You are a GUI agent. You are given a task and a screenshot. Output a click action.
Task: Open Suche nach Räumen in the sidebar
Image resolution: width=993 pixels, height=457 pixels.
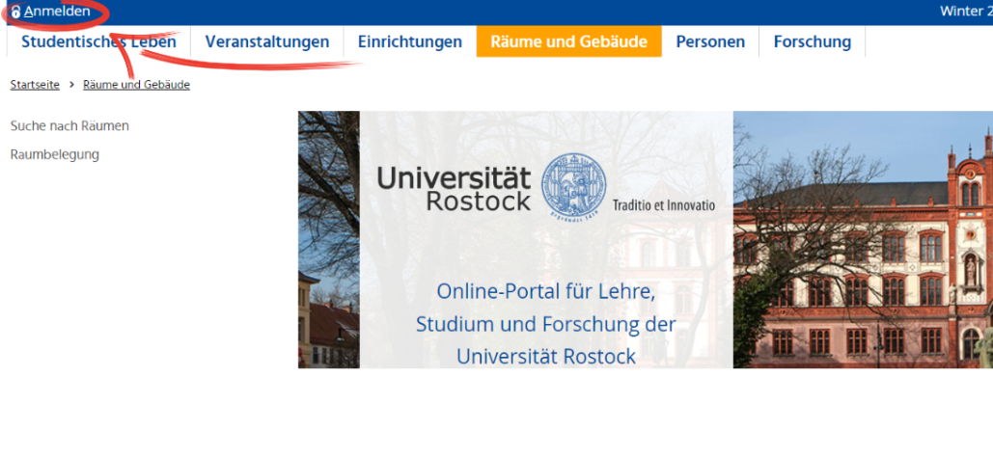[69, 126]
